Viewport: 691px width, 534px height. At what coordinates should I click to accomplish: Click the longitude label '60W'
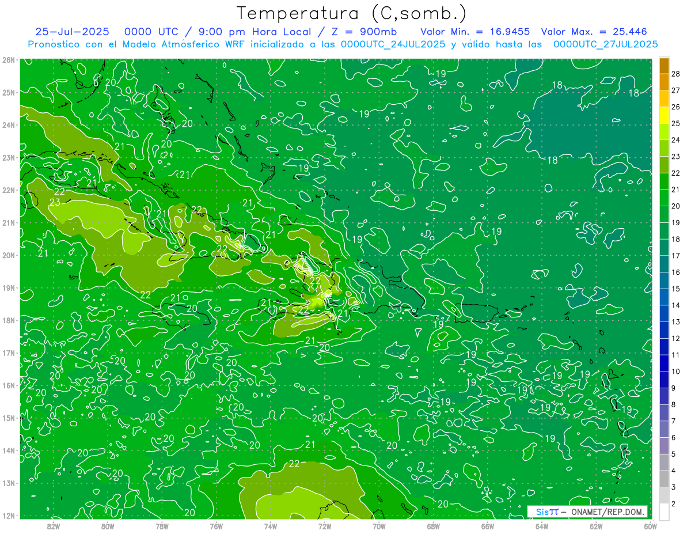(650, 526)
